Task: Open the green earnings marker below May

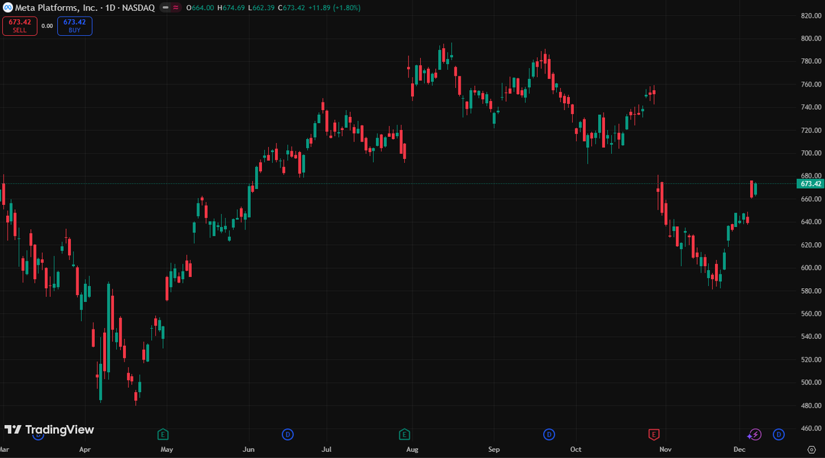Action: click(163, 434)
